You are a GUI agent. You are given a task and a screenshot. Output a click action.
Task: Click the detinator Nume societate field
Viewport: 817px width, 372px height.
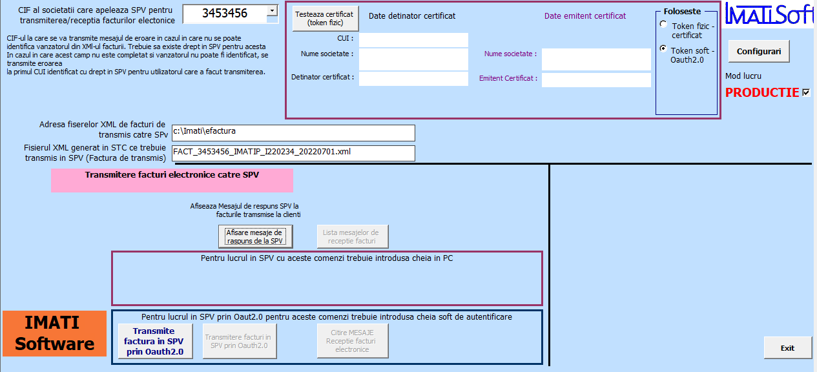click(x=413, y=59)
